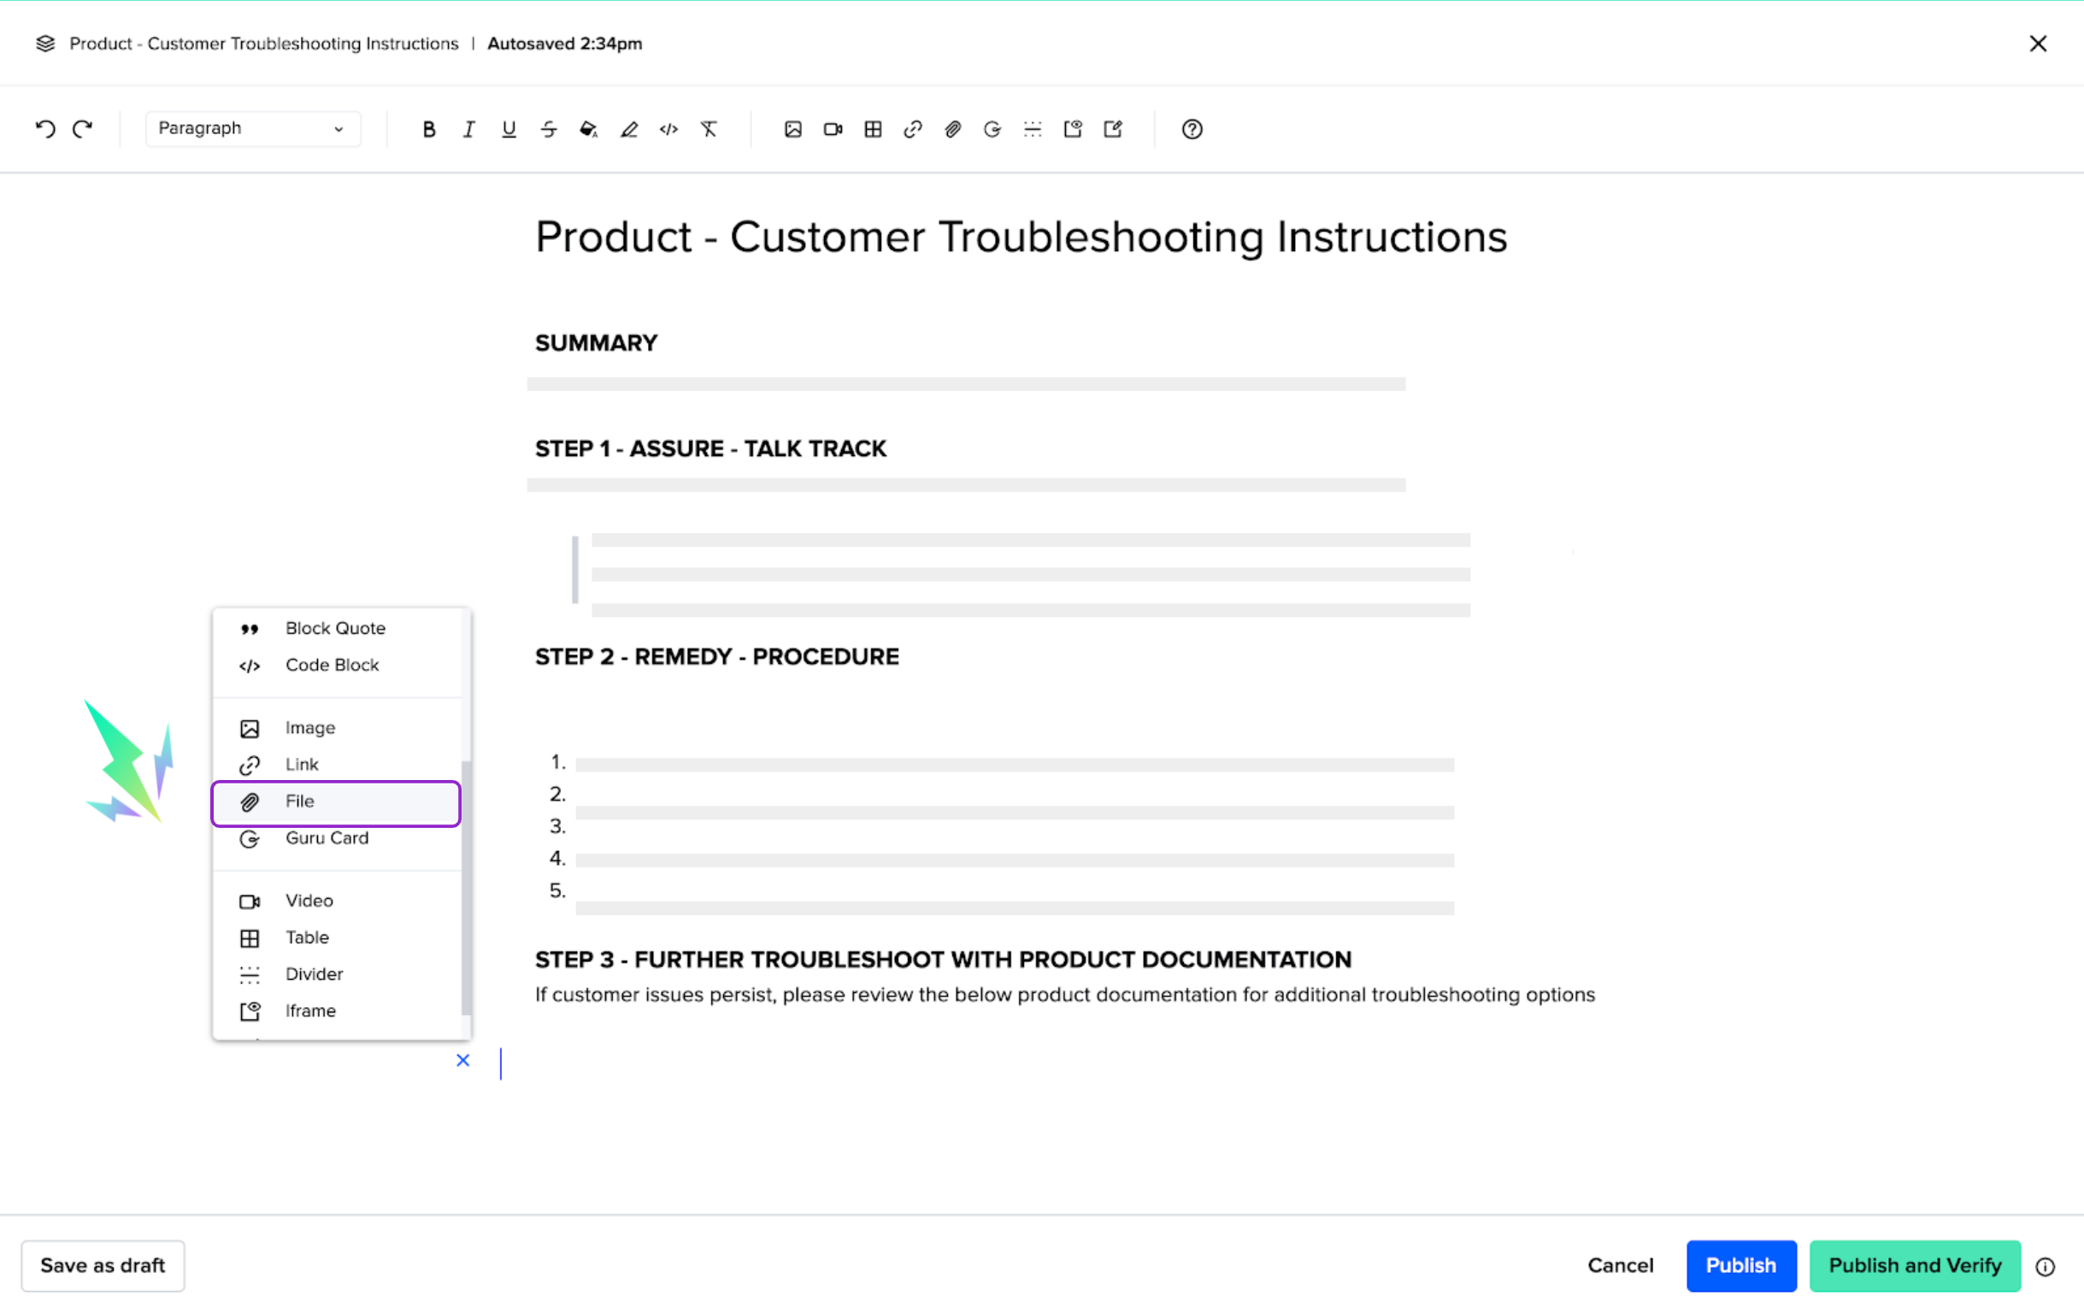
Task: Clear formatting with the toolbar icon
Action: [709, 129]
